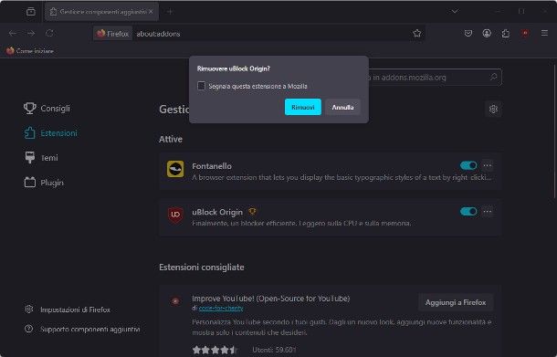
Task: Click the Fontanello extension icon
Action: (175, 169)
